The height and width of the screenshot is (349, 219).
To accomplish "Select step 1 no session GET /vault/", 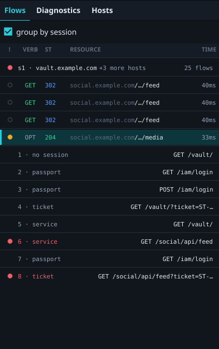I will point(110,155).
